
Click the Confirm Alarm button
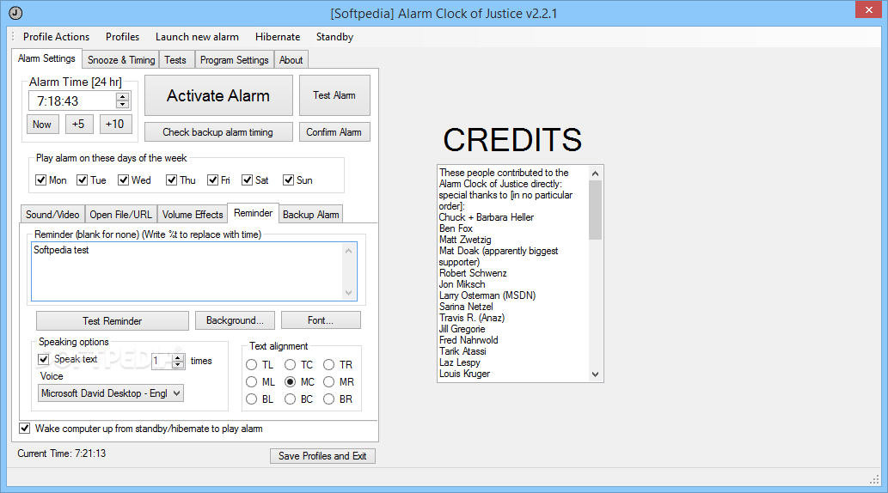click(334, 132)
